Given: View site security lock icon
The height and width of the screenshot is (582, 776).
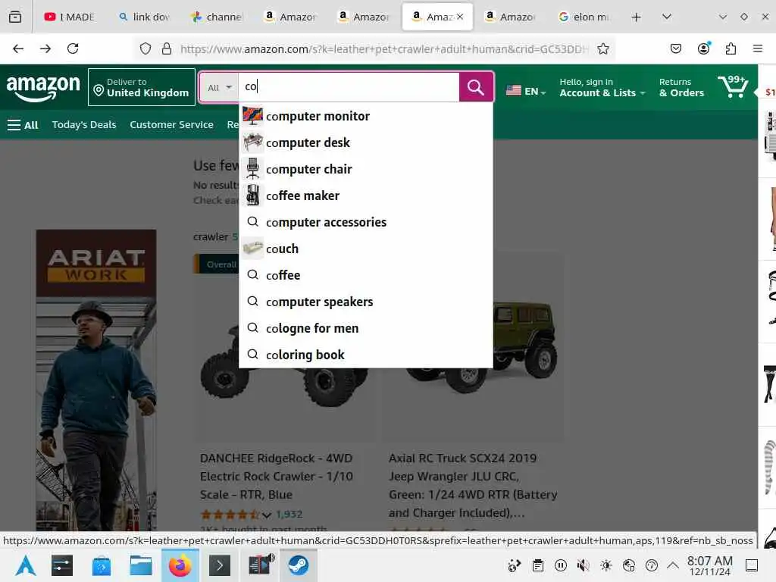Looking at the screenshot, I should [167, 48].
